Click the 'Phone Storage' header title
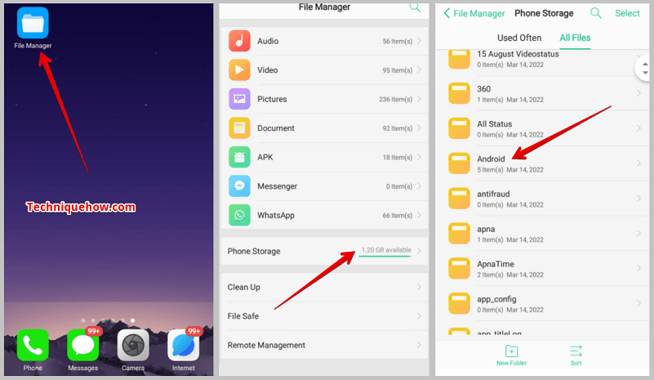The width and height of the screenshot is (654, 380). 544,13
